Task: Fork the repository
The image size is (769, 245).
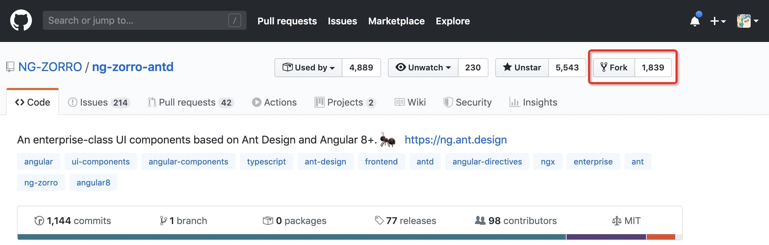Action: tap(614, 68)
